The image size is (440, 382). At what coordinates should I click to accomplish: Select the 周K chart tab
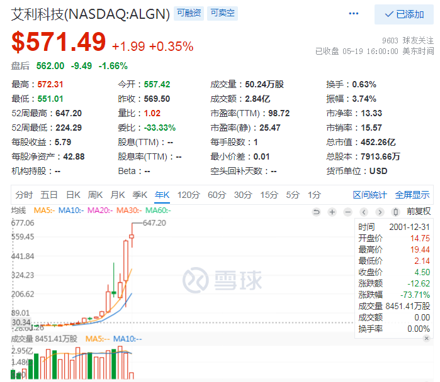(x=96, y=195)
